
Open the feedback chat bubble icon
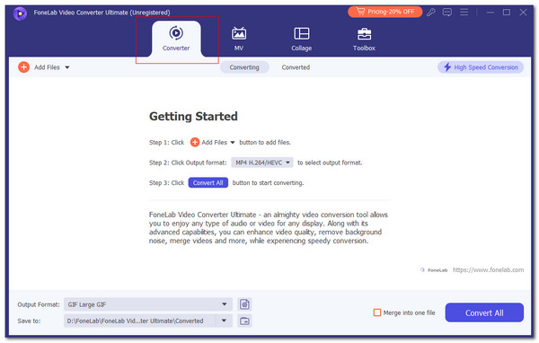coord(447,13)
